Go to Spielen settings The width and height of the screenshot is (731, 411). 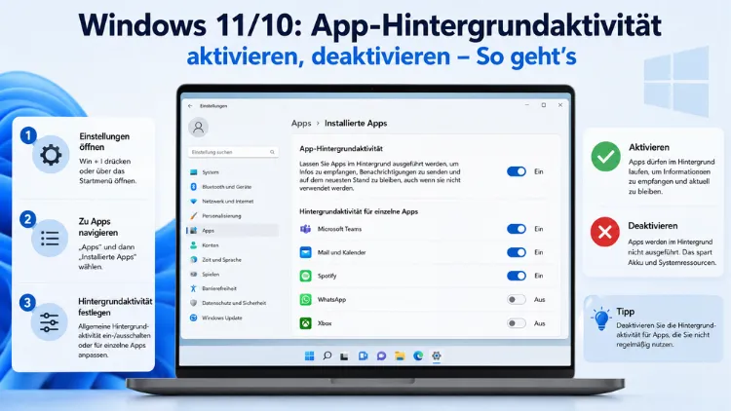tap(233, 274)
